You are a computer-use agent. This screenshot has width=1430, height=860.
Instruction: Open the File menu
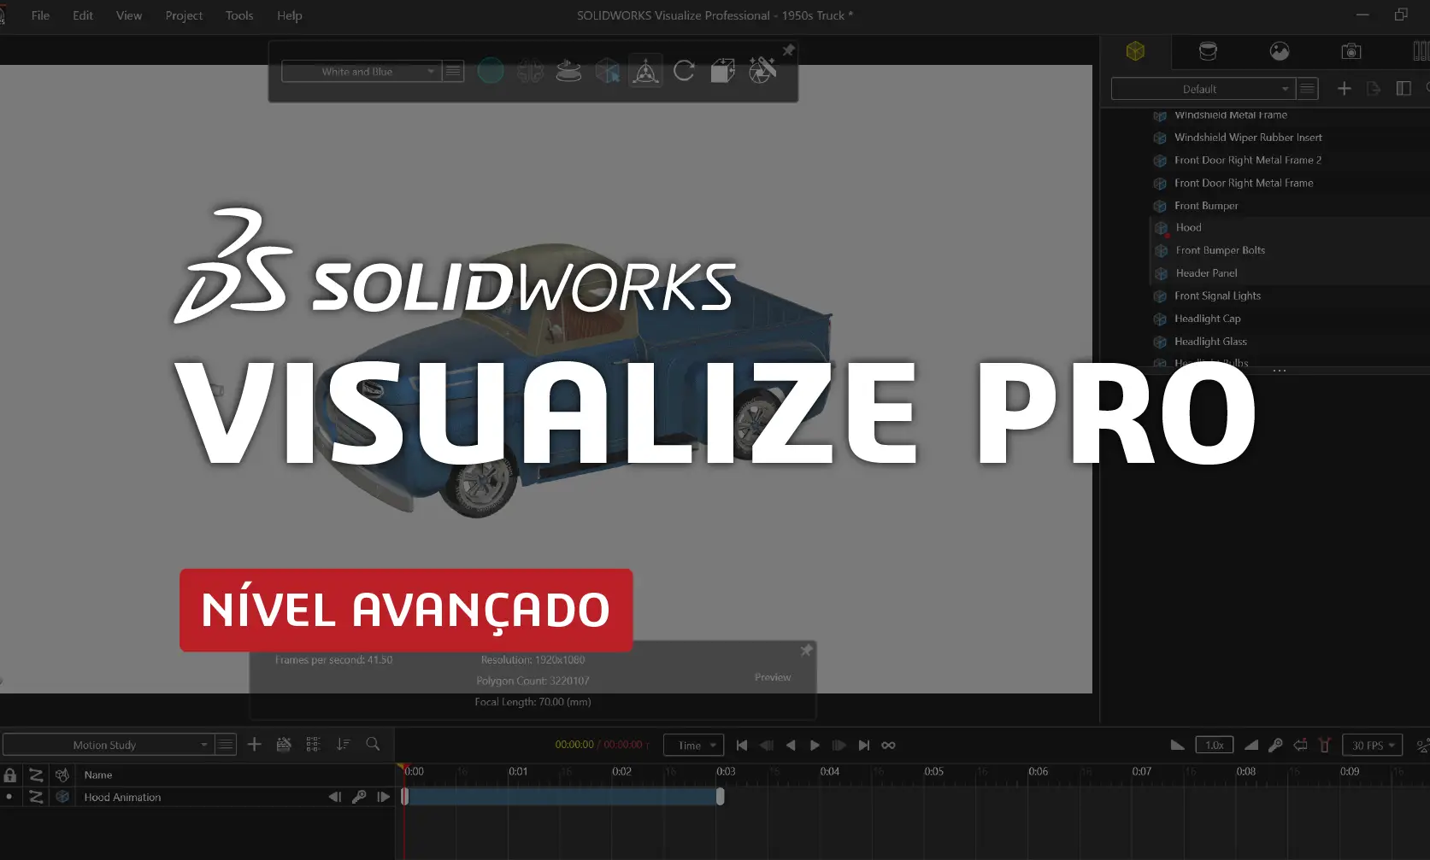(40, 15)
